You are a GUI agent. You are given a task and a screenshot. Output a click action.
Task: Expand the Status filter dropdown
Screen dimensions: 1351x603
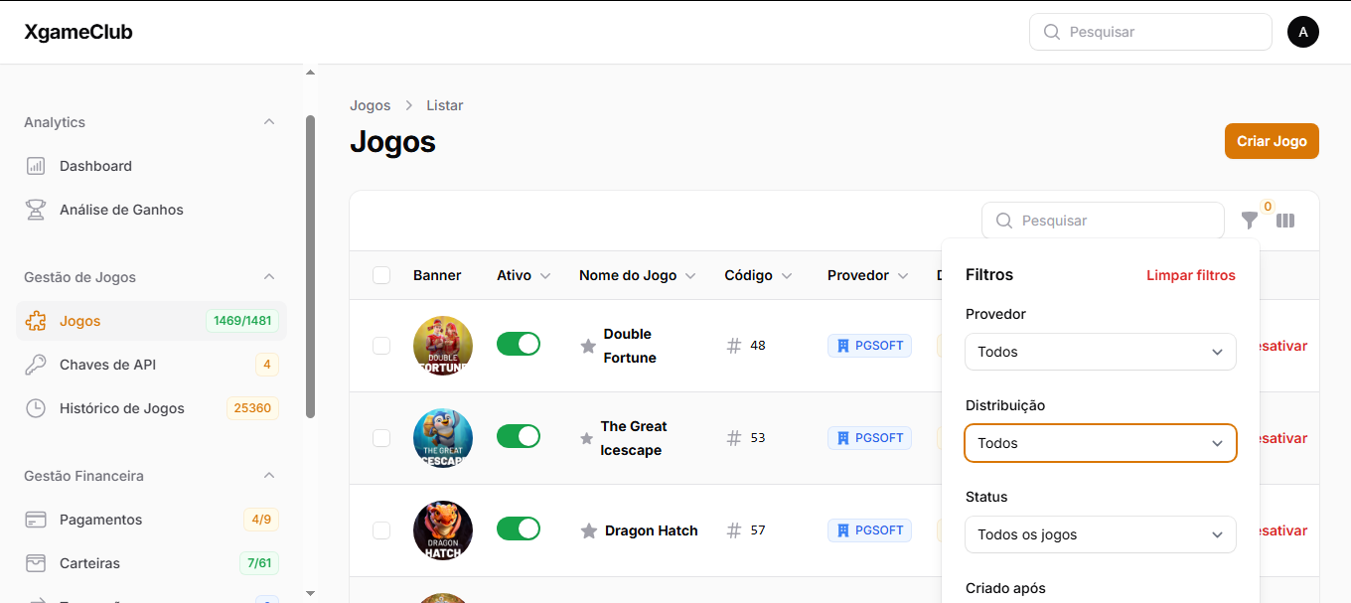1100,534
